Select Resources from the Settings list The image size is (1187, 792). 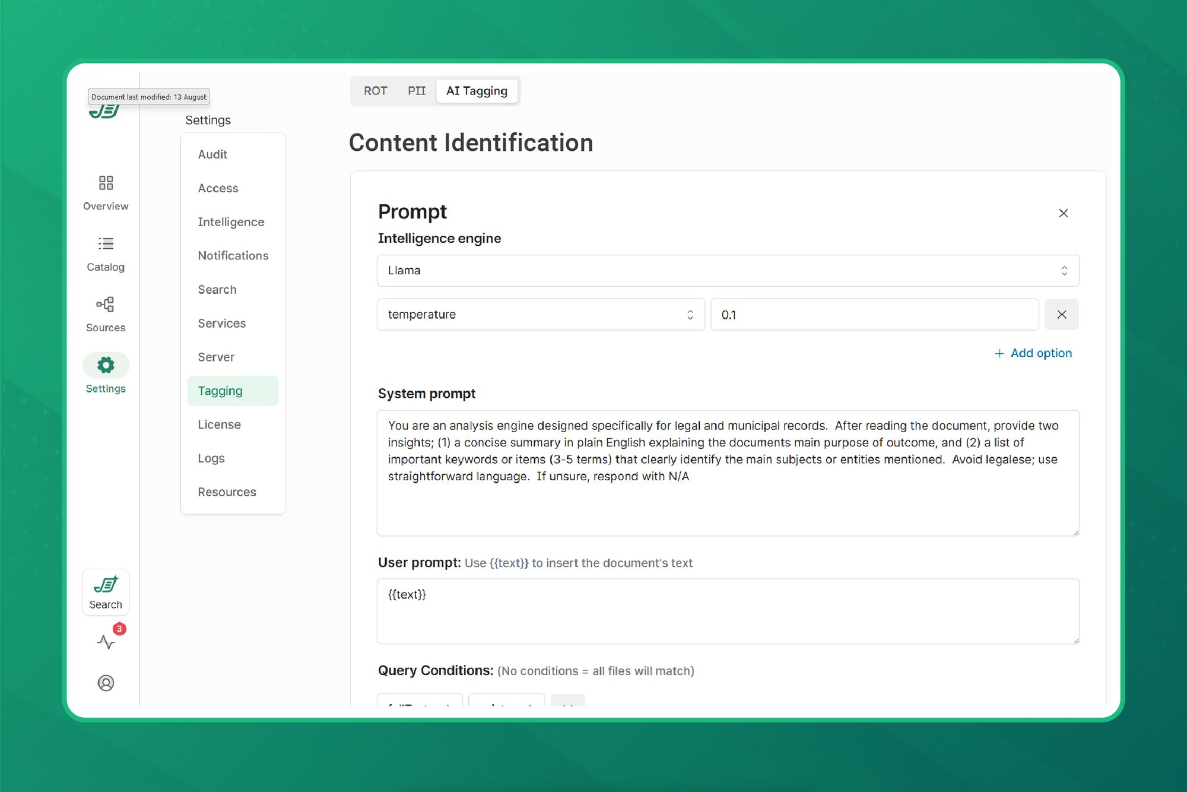pos(227,492)
